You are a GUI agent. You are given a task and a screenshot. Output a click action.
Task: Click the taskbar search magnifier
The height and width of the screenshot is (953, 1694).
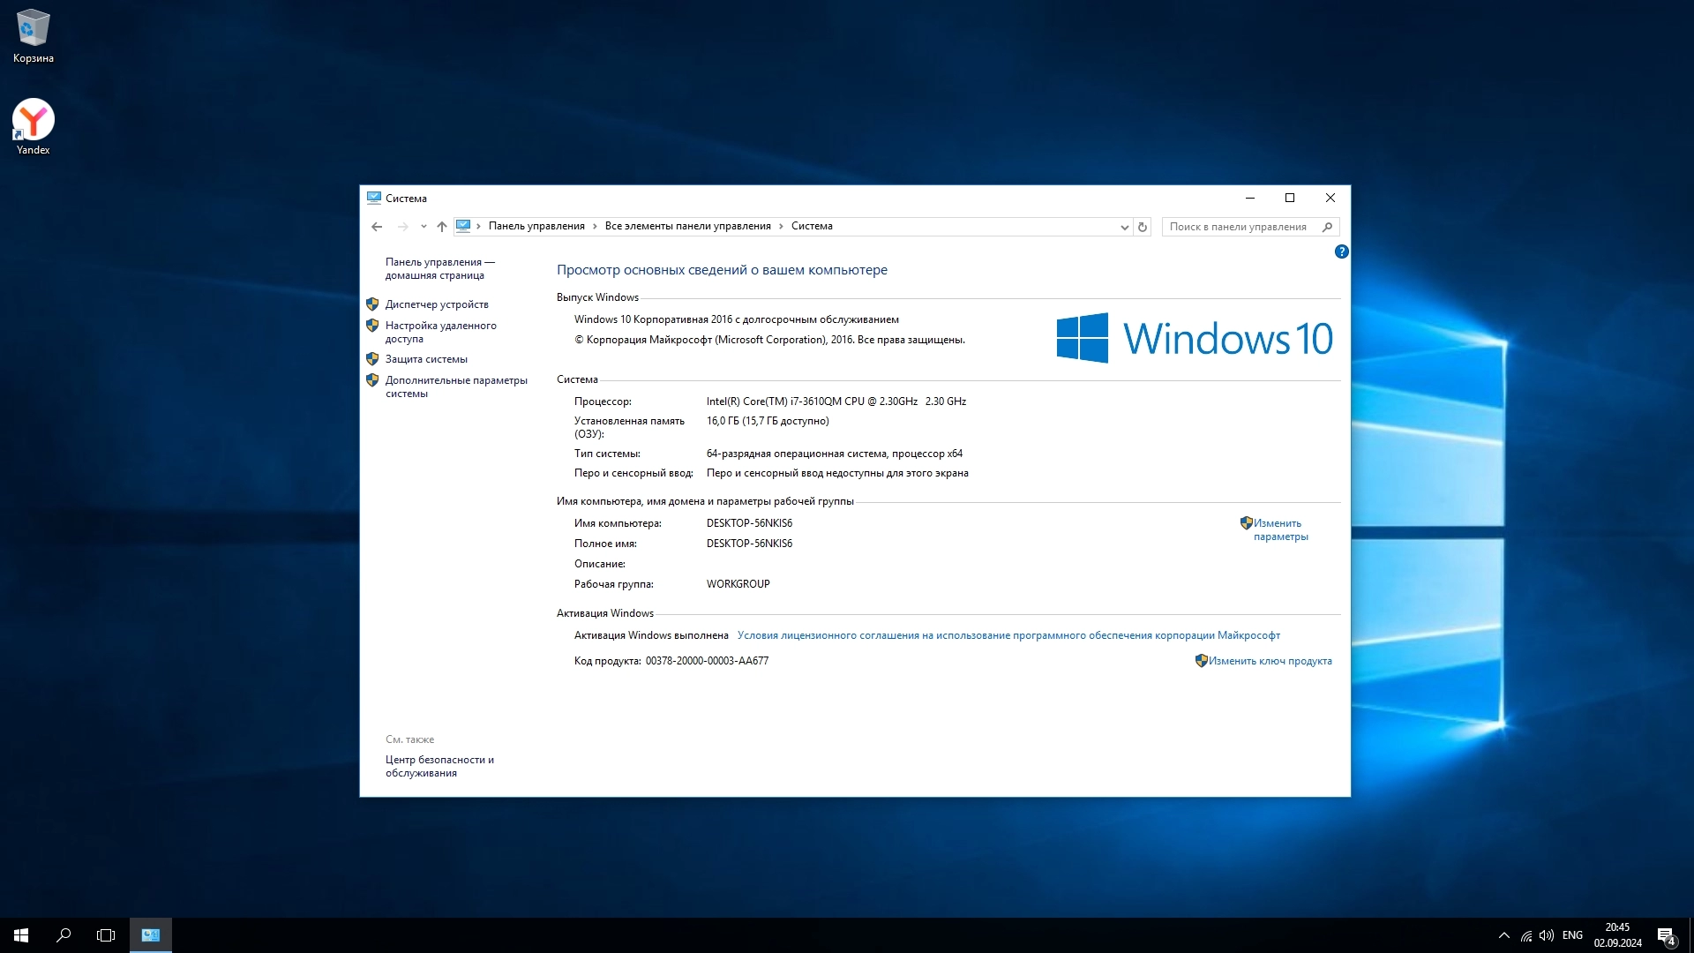[64, 935]
